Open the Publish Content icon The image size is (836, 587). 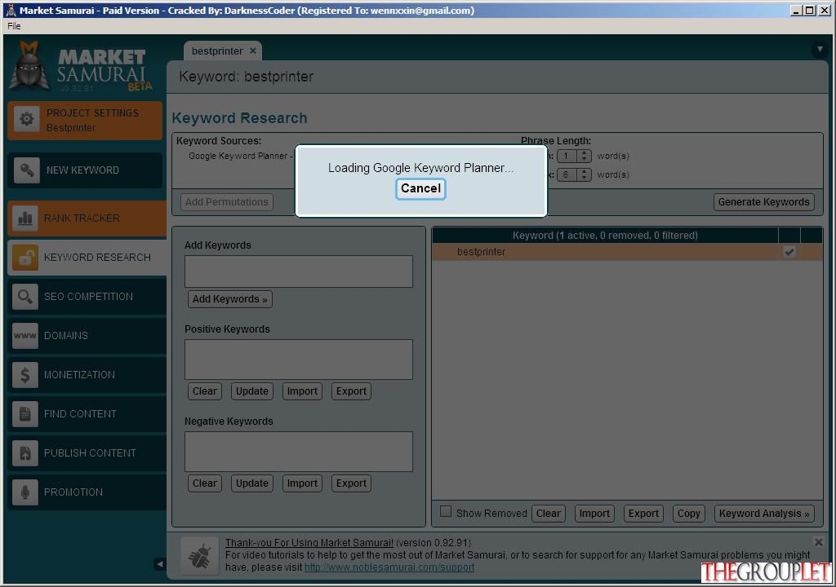pyautogui.click(x=24, y=453)
